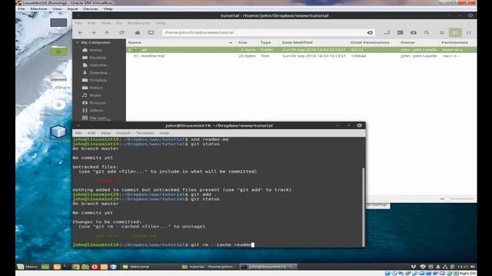Open the terminal View menu
The image size is (492, 276).
click(106, 133)
